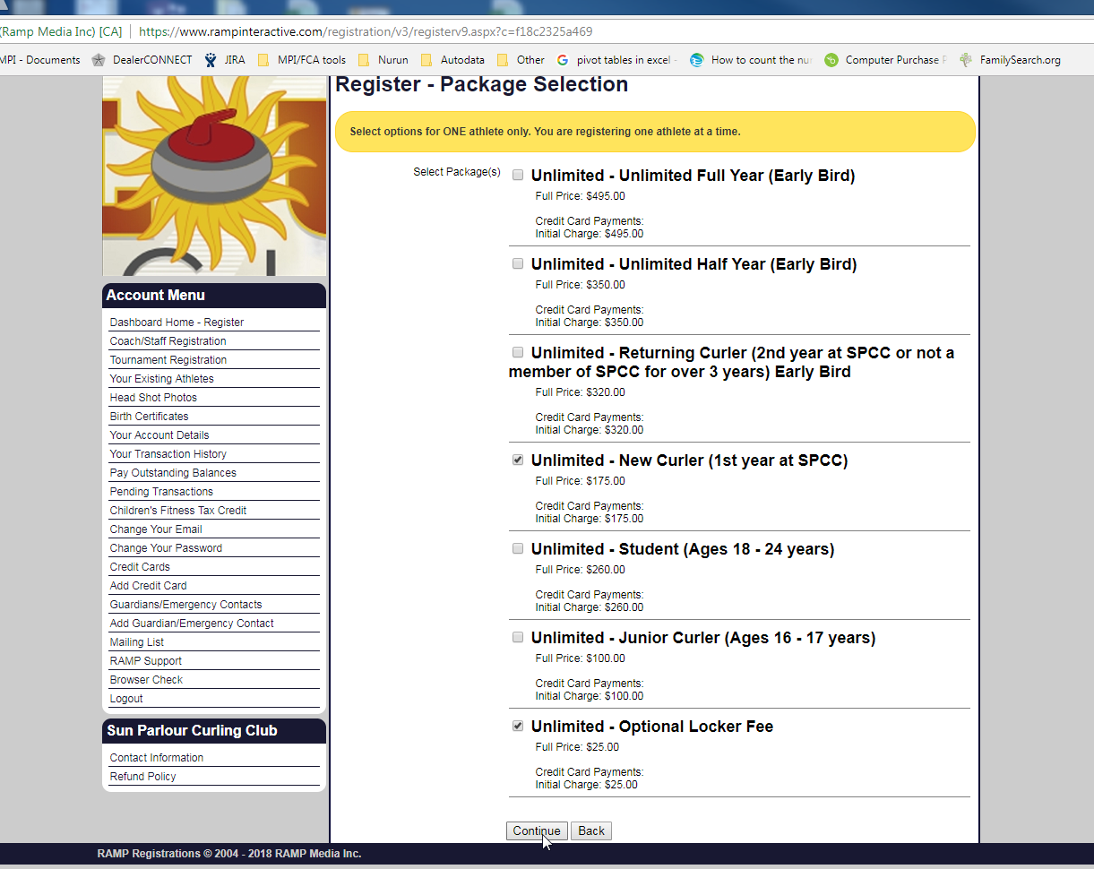This screenshot has width=1094, height=869.
Task: Open Guardians/Emergency Contacts
Action: click(x=185, y=605)
